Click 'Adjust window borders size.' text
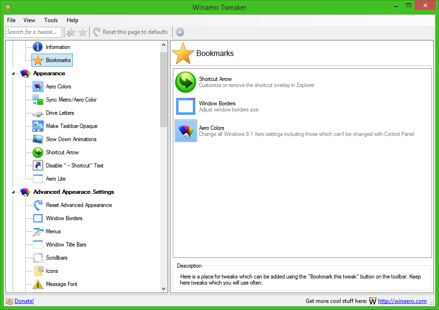Viewport: 439px width, 310px height. click(229, 110)
